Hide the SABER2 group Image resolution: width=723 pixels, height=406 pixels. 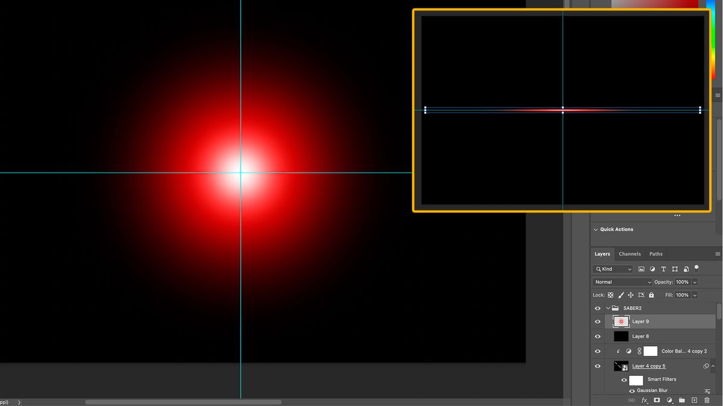tap(597, 307)
